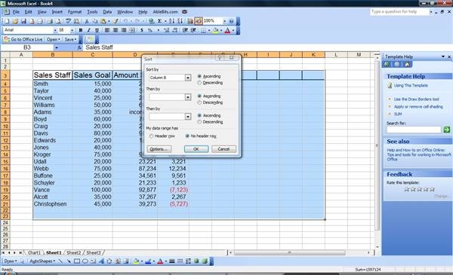Click the New workbook icon
Image resolution: width=453 pixels, height=275 pixels.
click(7, 21)
